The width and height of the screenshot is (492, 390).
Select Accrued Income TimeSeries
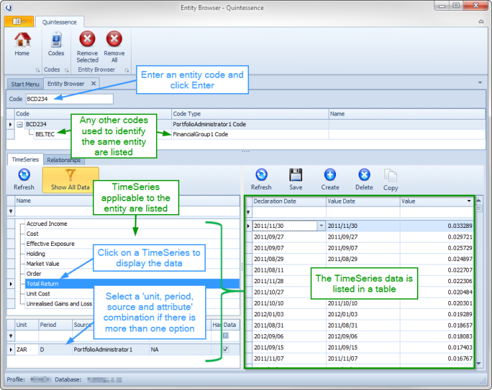coord(46,224)
